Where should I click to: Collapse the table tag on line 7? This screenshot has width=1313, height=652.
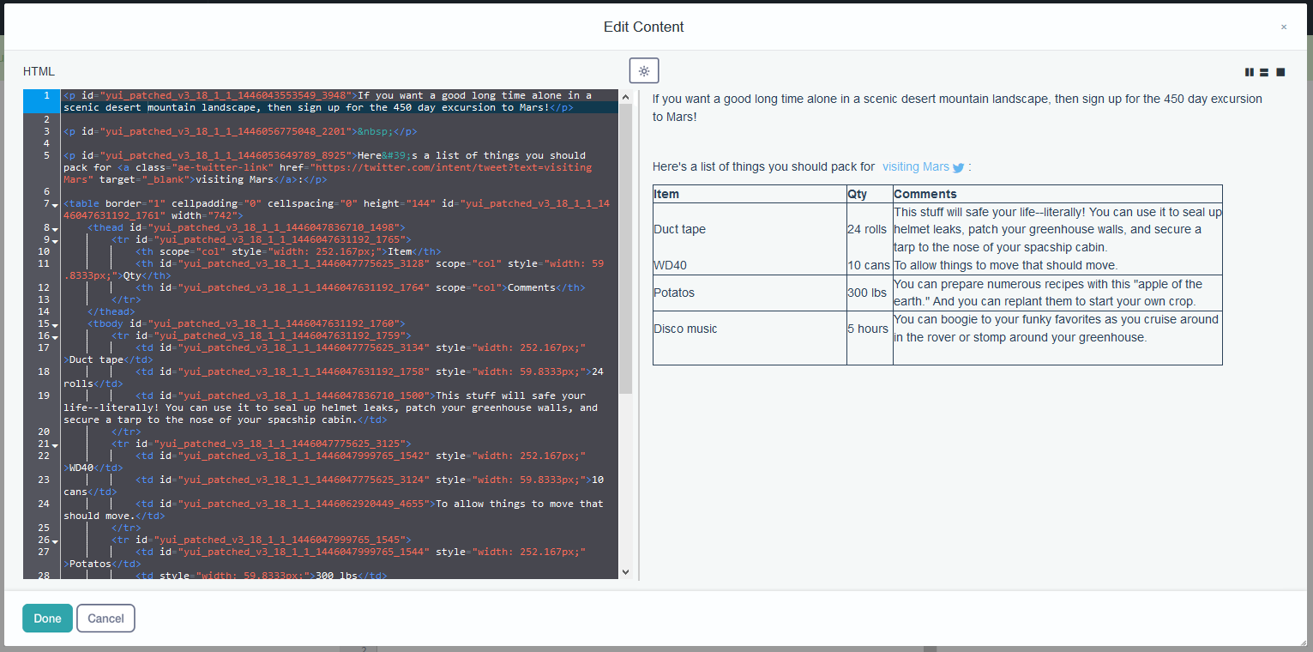(x=55, y=205)
